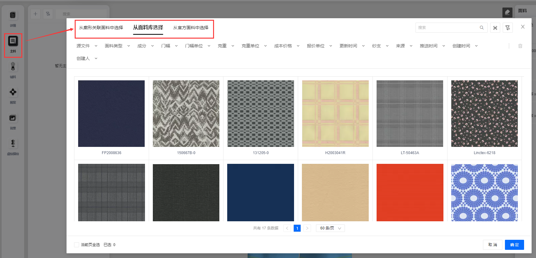Click the 取消 cancel button

pyautogui.click(x=492, y=245)
